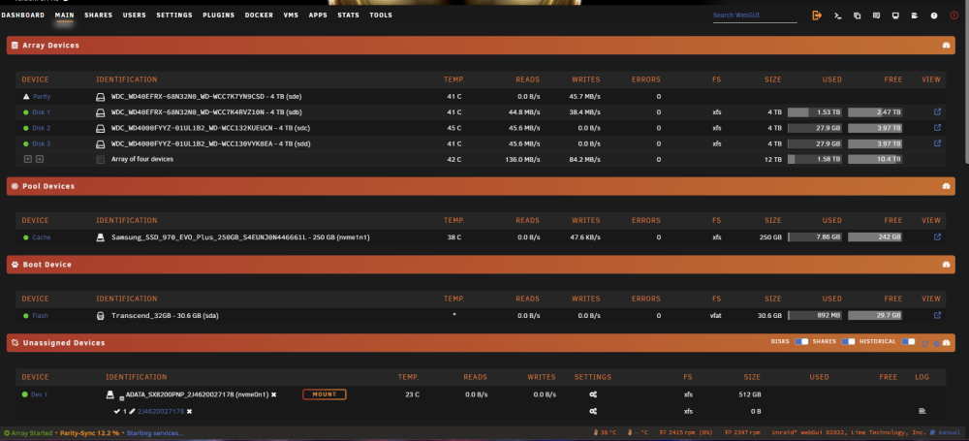Screen dimensions: 969x441
Task: Open the STATS tab
Action: point(349,15)
